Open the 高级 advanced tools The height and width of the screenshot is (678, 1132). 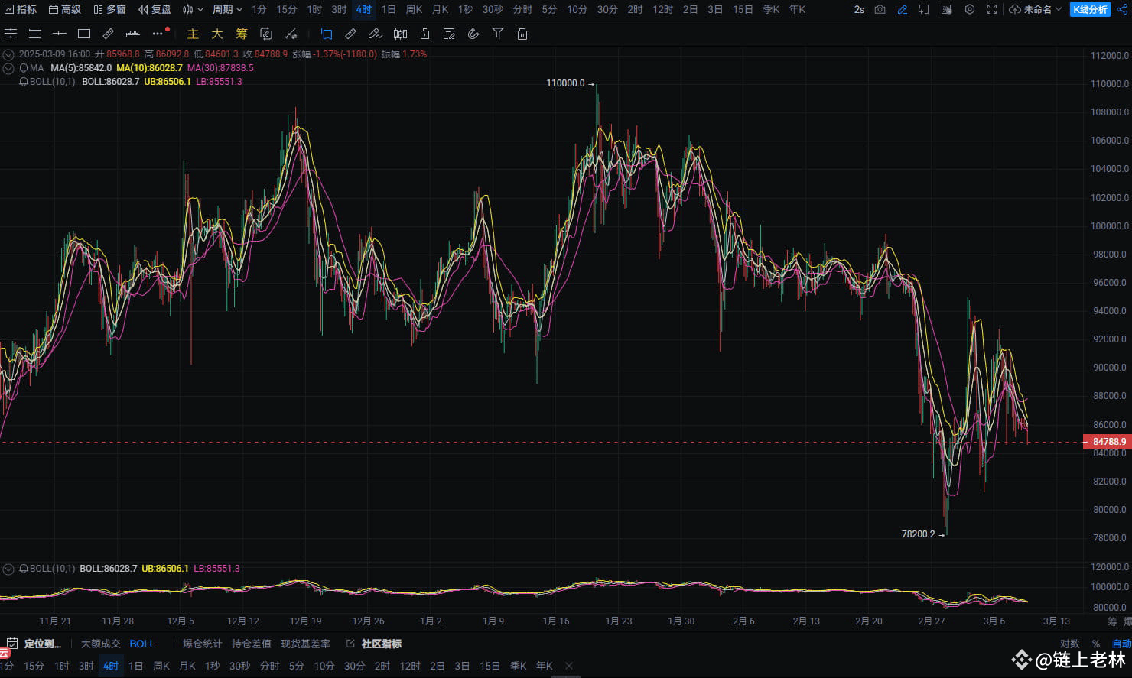coord(65,9)
